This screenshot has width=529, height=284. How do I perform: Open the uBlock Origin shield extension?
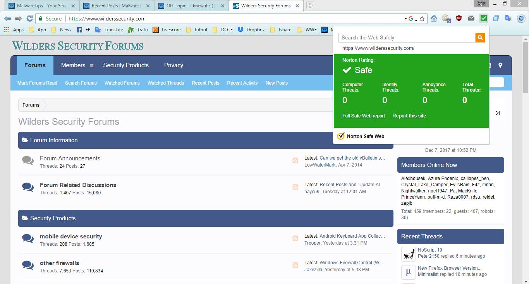click(x=459, y=18)
